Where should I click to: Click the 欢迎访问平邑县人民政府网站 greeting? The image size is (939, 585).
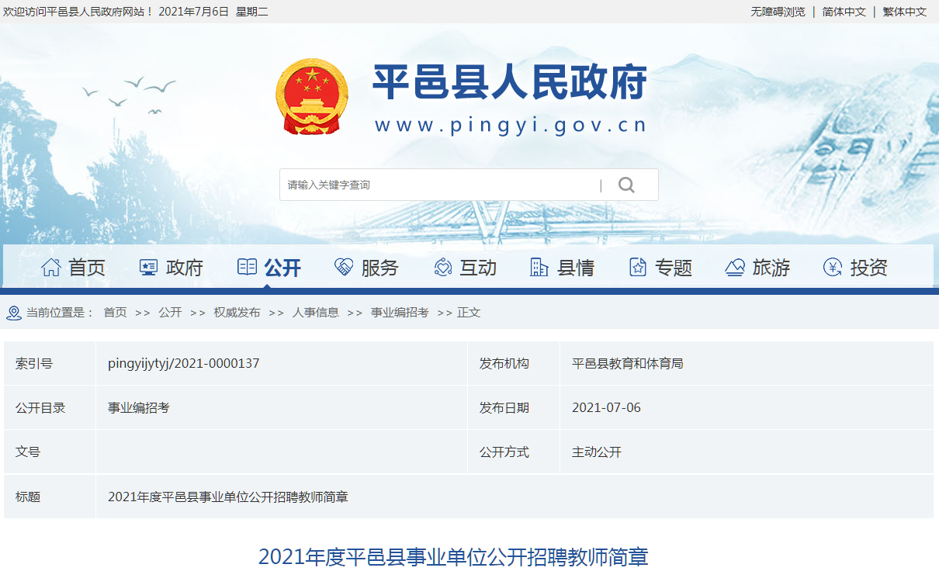pos(78,12)
